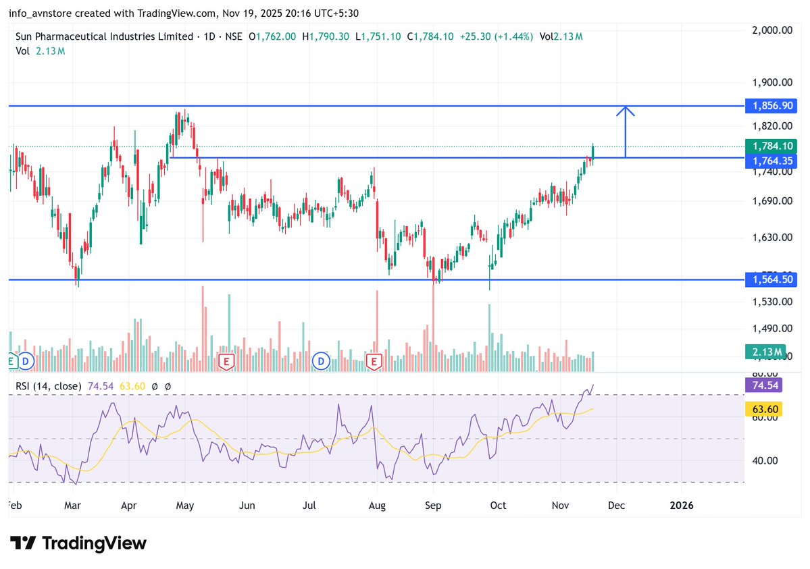Click the earnings E marker badge near May
Screen dimensions: 810x569
226,362
